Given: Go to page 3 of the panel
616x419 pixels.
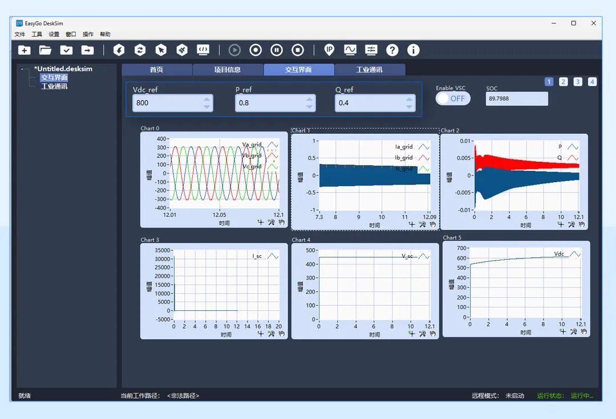Looking at the screenshot, I should point(578,82).
